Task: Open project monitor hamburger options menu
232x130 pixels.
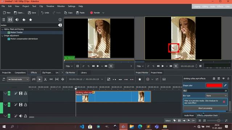Action: 200,66
